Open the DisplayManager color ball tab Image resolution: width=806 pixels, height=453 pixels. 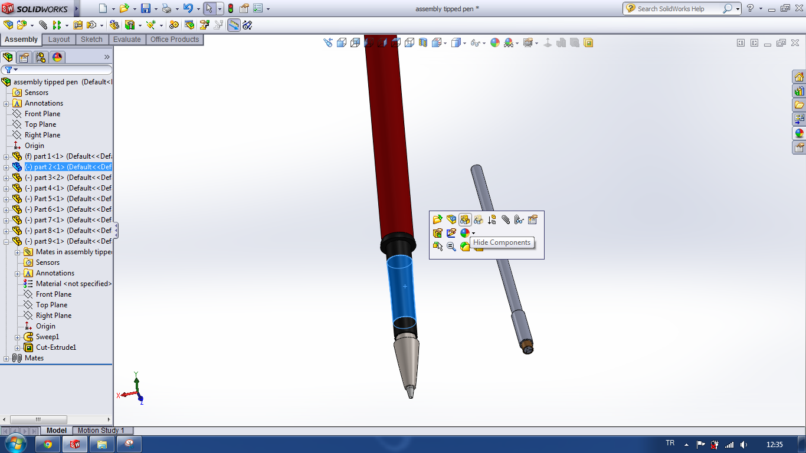pos(57,57)
